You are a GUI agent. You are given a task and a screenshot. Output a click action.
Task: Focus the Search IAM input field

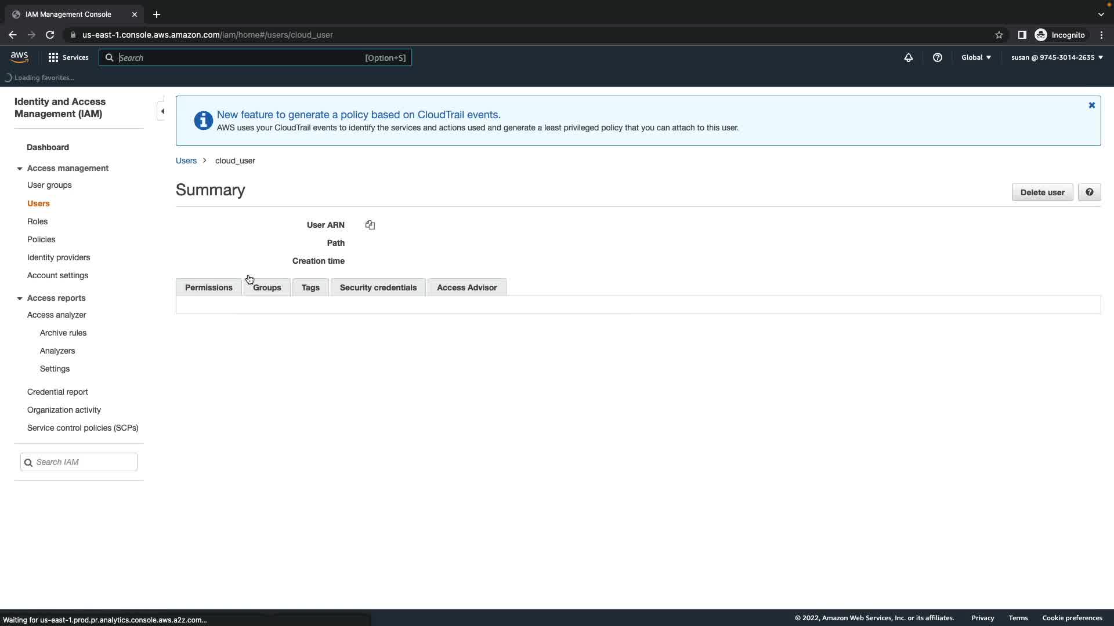coord(84,462)
